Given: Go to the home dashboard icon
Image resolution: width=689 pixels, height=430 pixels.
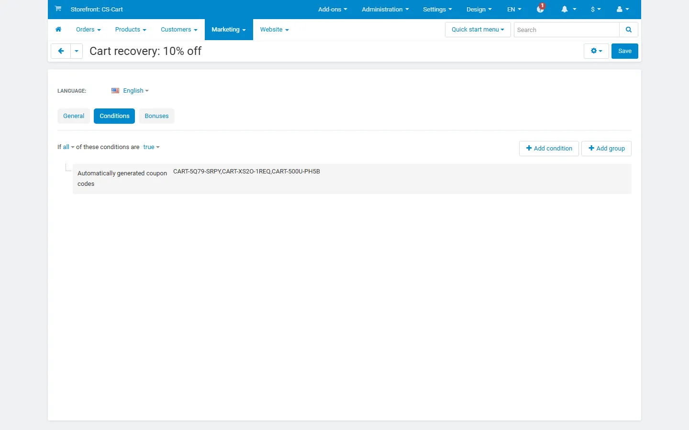Looking at the screenshot, I should [x=58, y=30].
